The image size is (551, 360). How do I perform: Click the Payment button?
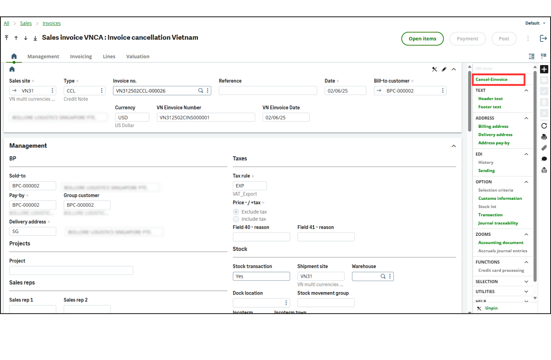(x=468, y=39)
